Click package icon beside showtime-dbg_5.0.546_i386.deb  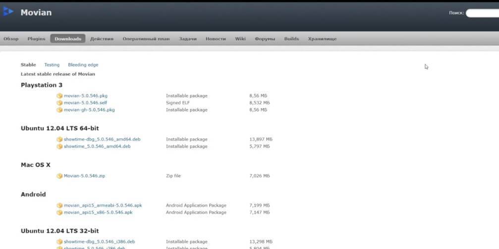(59, 242)
